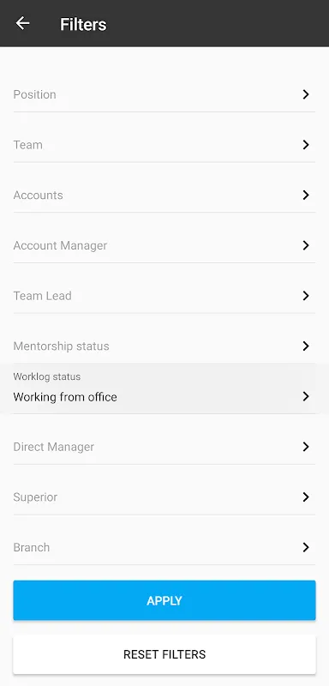This screenshot has height=686, width=329.
Task: Expand the Superior filter options
Action: [x=164, y=497]
